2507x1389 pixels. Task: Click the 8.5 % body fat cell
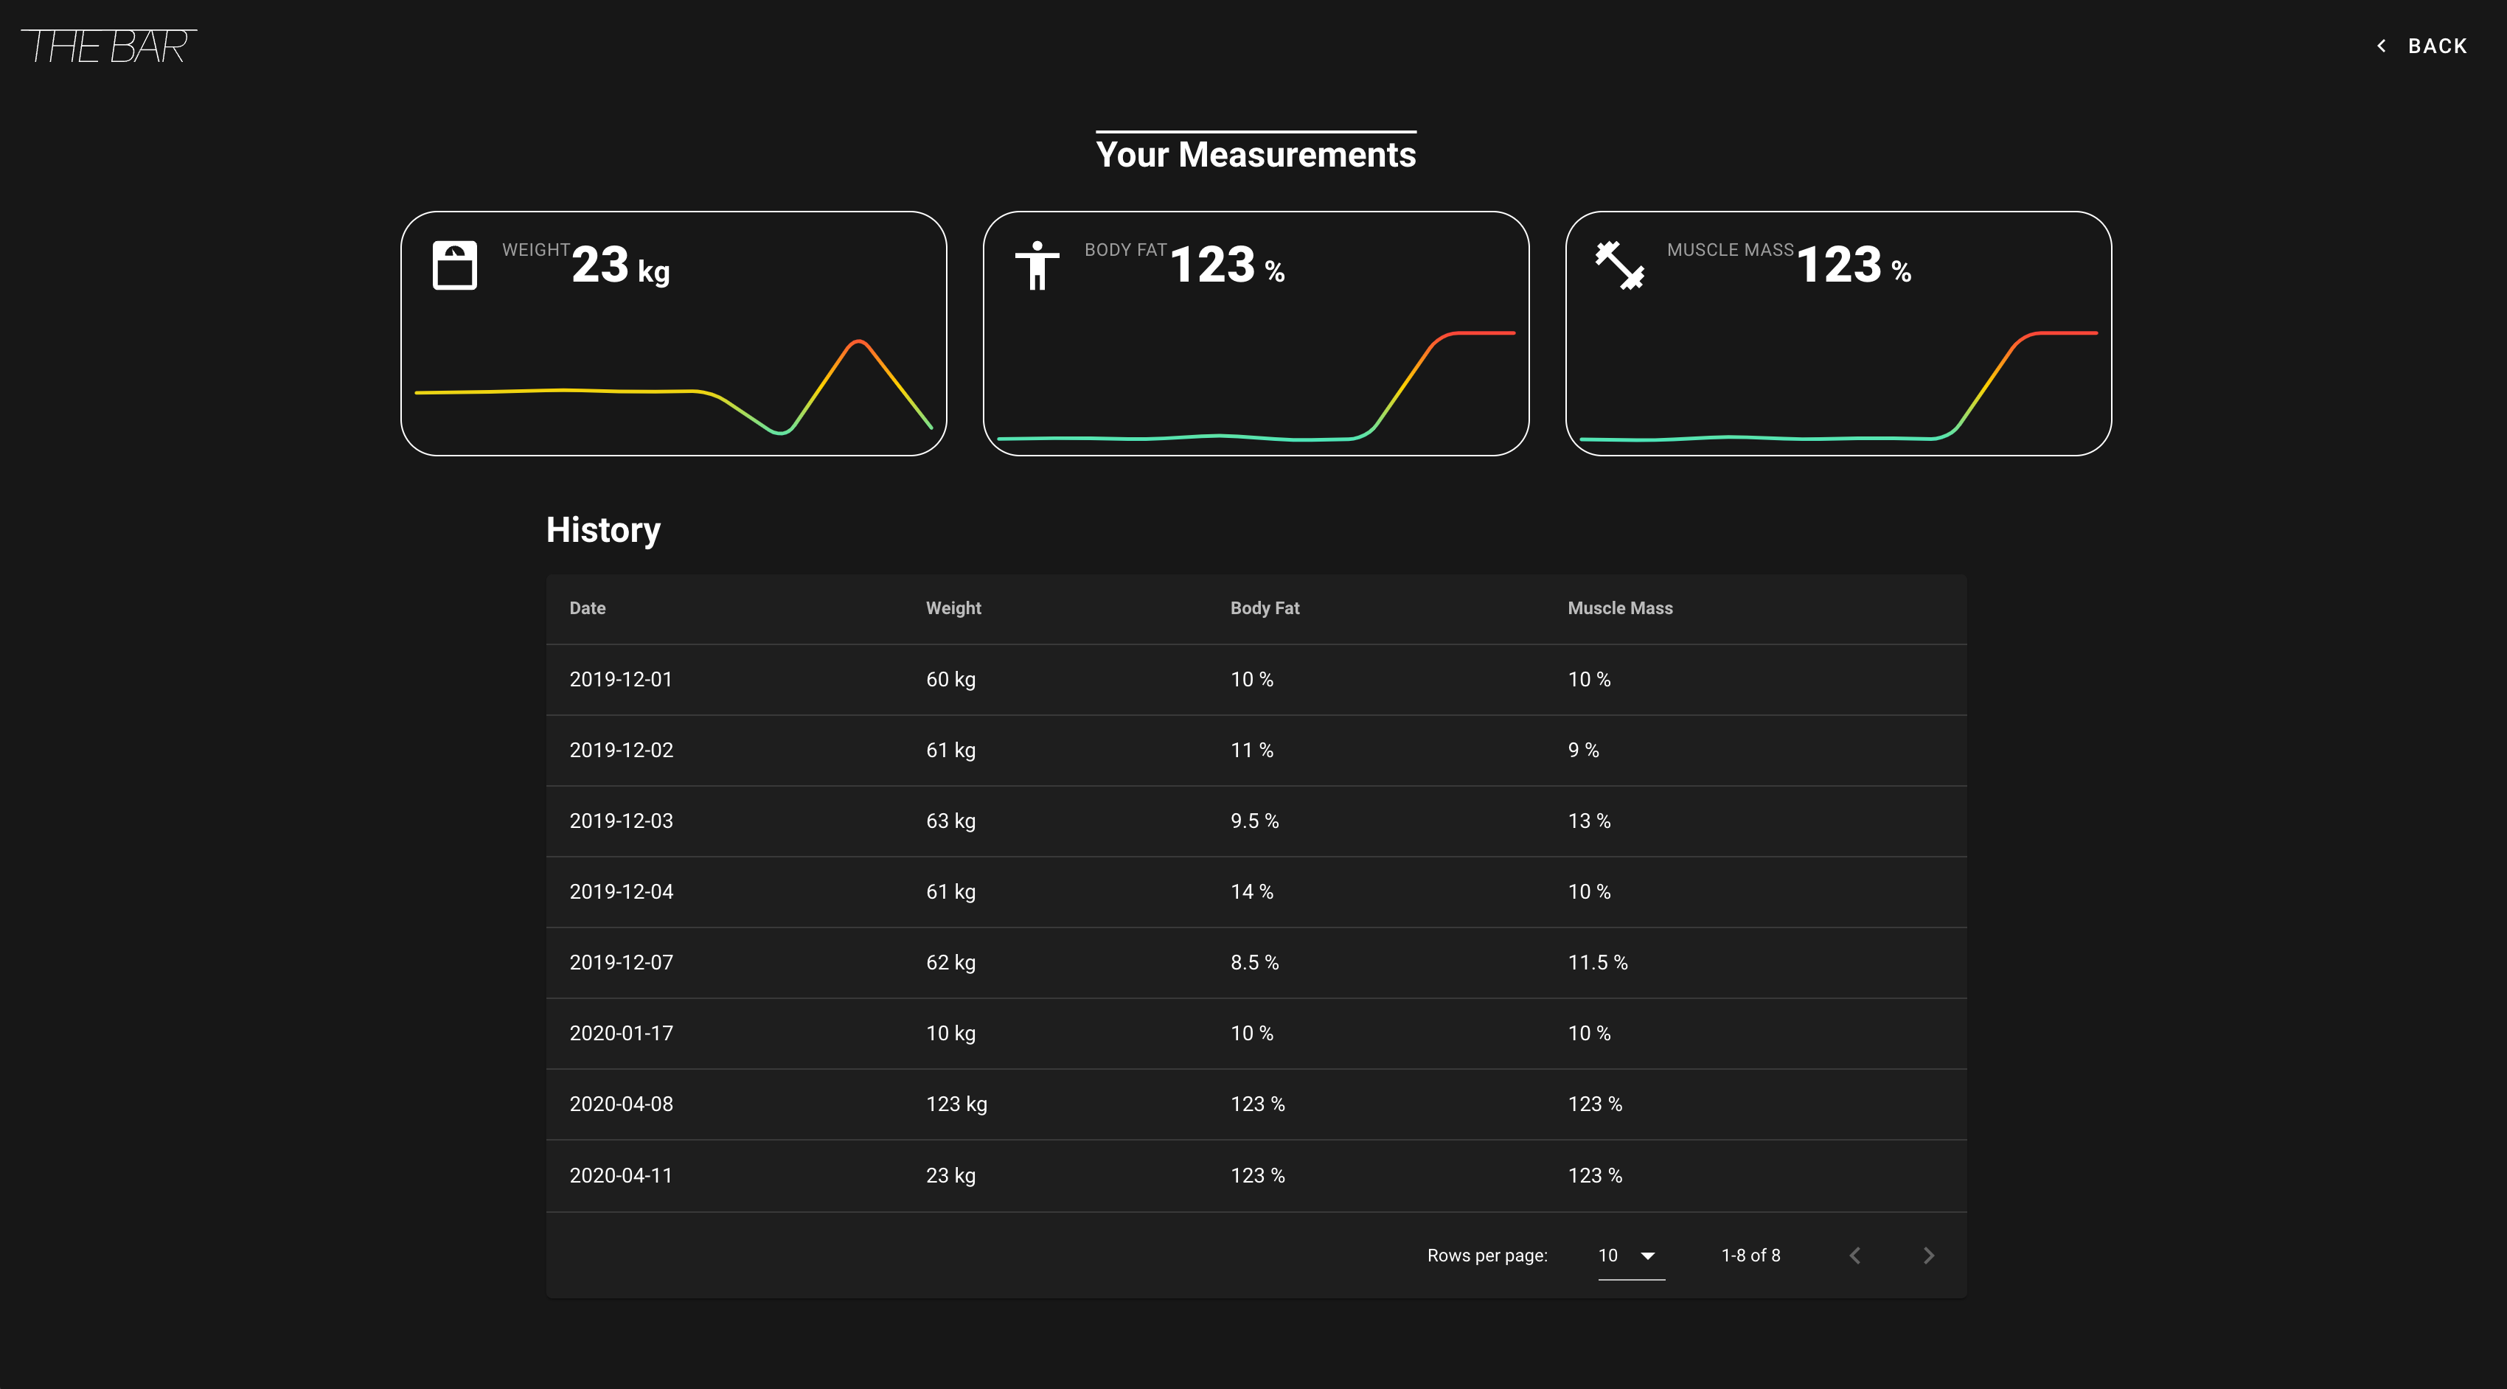point(1254,963)
